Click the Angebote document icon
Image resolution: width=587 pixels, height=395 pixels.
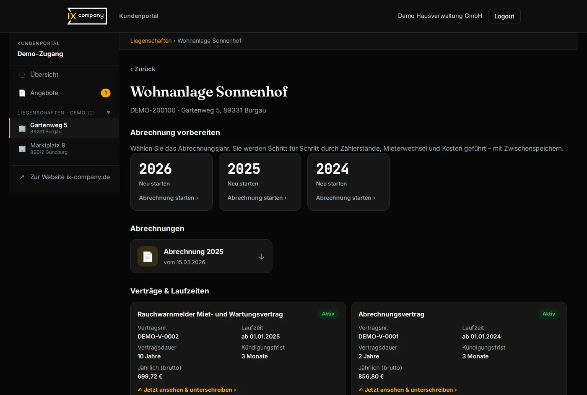tap(22, 93)
